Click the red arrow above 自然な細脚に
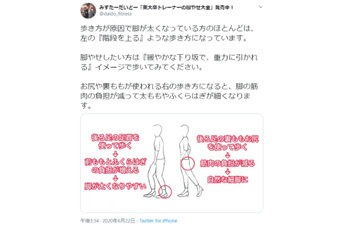Image resolution: width=342 pixels, height=228 pixels. [x=227, y=172]
